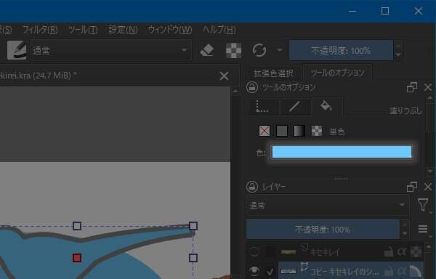Viewport: 436px width, 279px height.
Task: Toggle lock on the キセキレイ layer
Action: coord(389,252)
